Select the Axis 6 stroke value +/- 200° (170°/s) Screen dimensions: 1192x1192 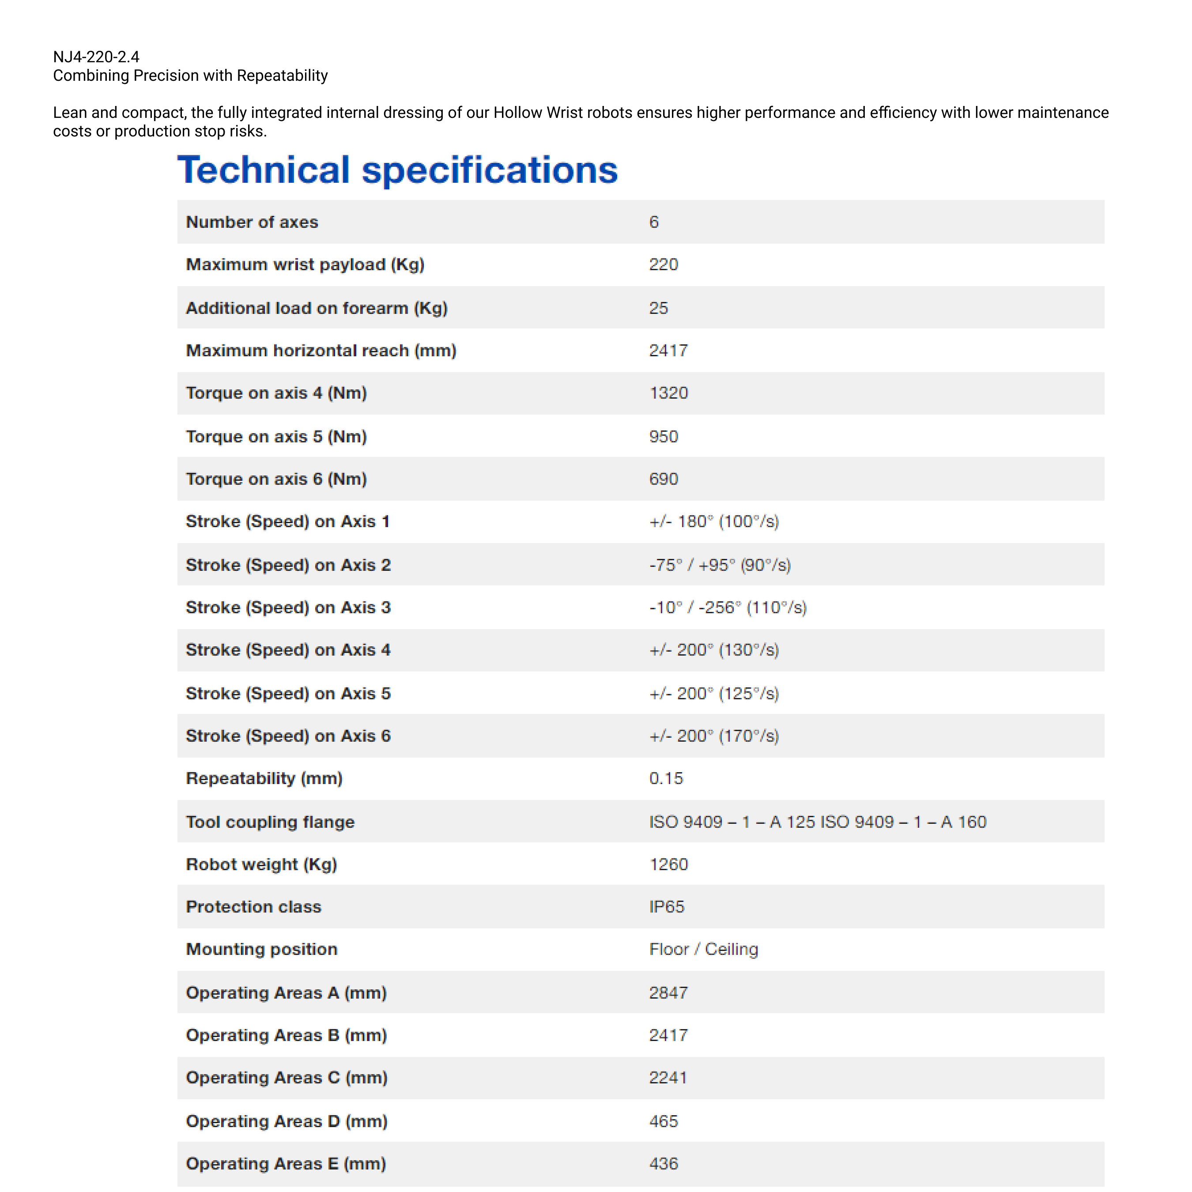(x=713, y=736)
